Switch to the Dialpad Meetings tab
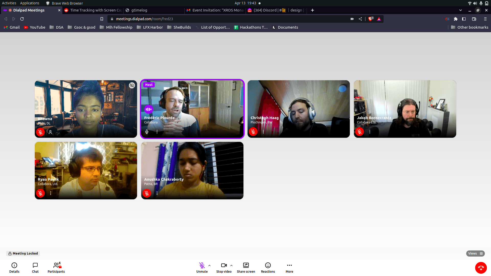 click(32, 10)
